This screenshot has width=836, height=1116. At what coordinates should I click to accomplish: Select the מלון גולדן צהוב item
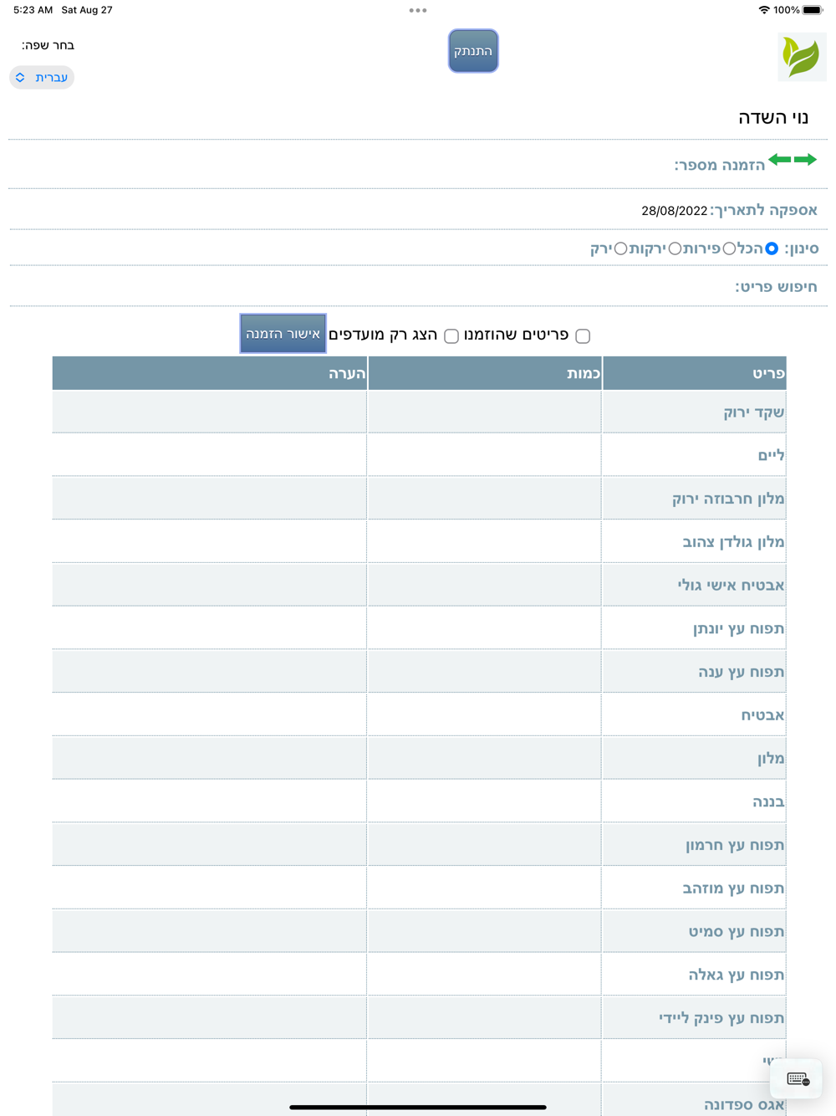click(x=733, y=542)
